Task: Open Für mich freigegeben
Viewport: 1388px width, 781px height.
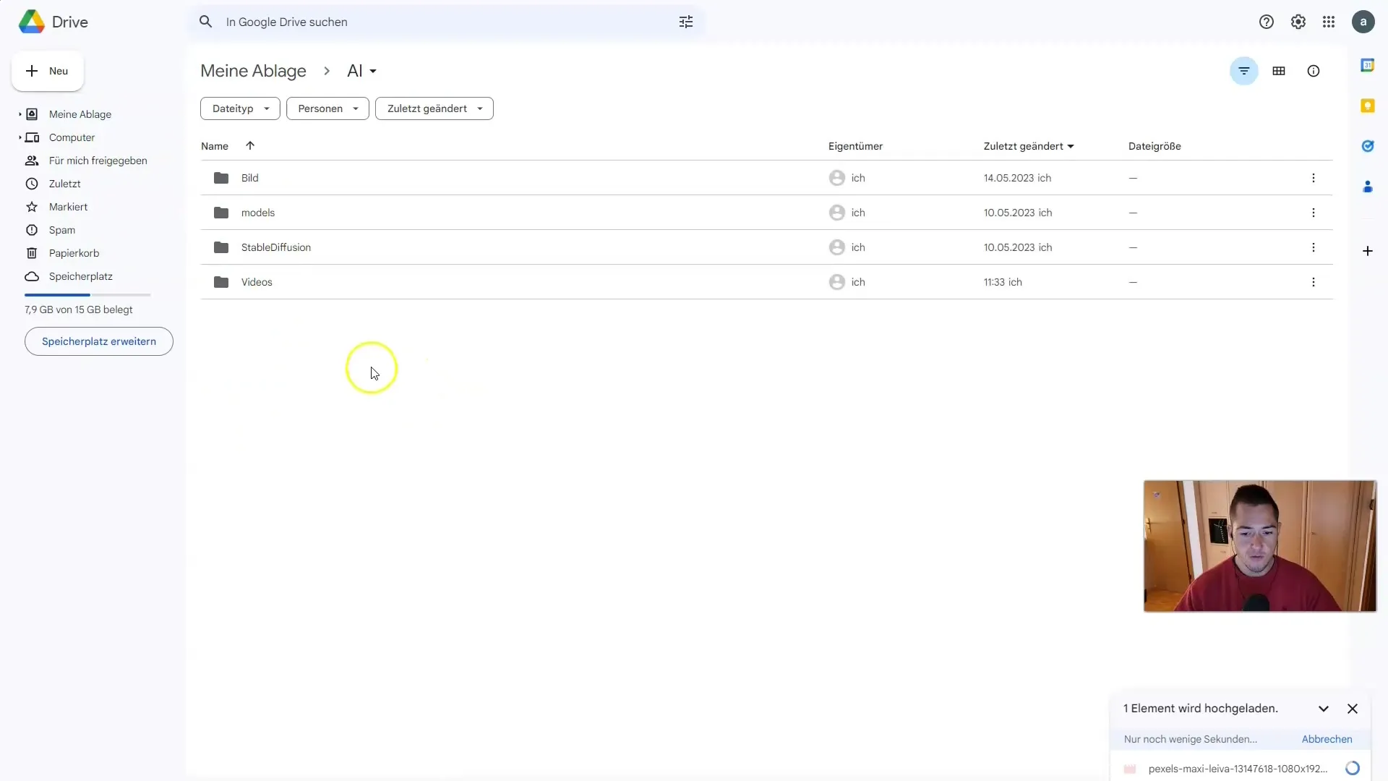Action: (x=98, y=161)
